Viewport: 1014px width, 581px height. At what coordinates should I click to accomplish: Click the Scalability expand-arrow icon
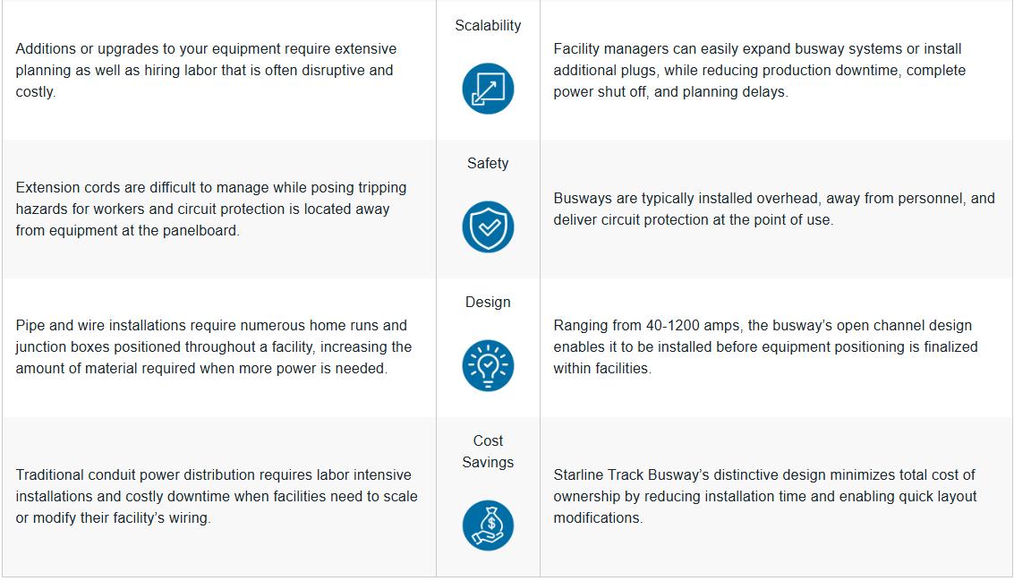488,88
